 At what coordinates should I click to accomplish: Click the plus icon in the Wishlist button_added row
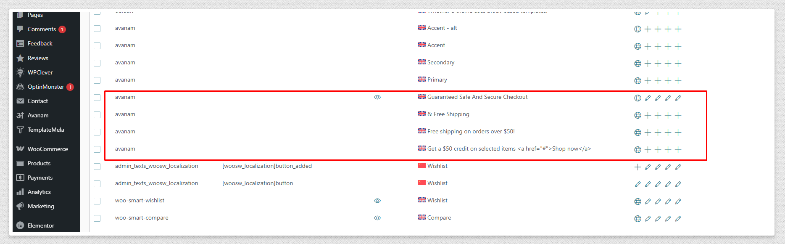tap(637, 167)
